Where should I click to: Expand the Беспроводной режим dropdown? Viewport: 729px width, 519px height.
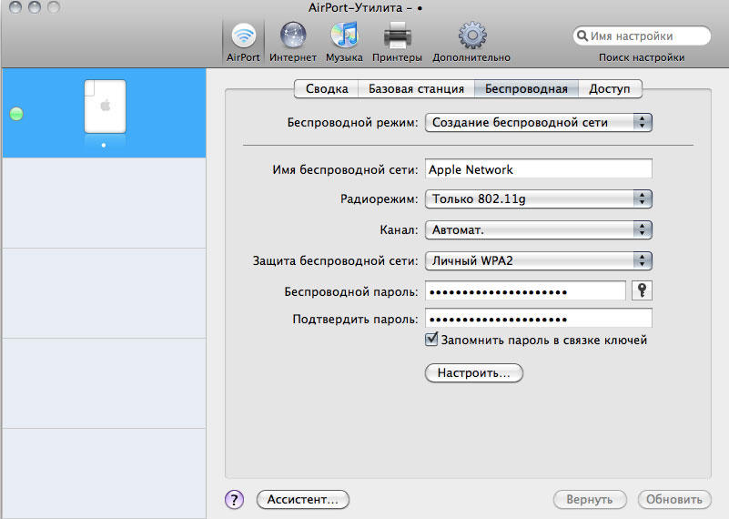point(539,122)
